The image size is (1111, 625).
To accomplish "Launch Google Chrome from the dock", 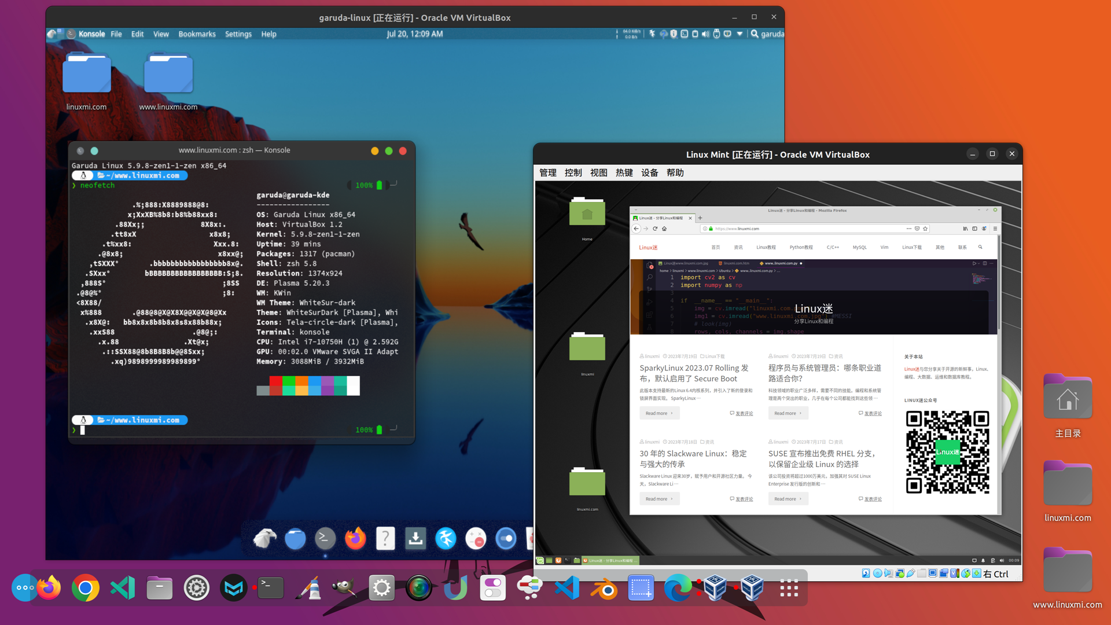I will [x=85, y=589].
